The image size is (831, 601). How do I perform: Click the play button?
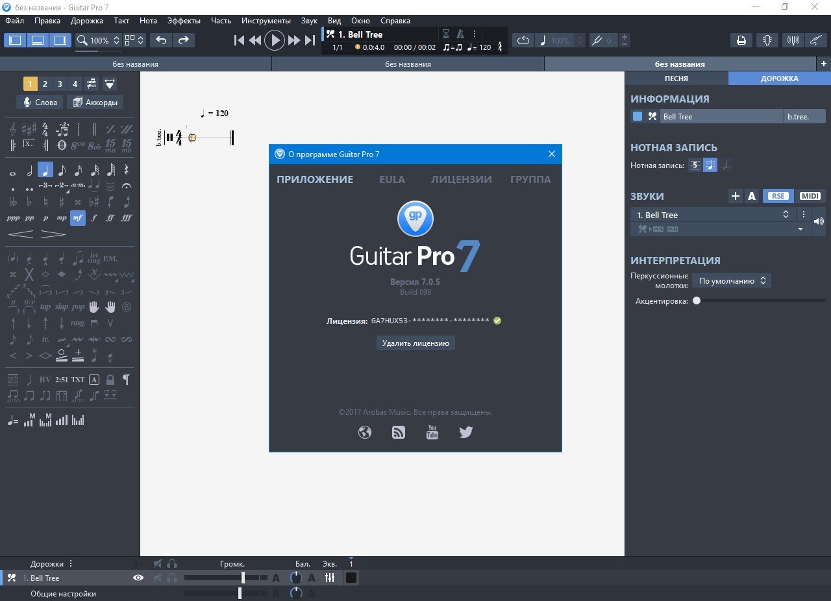(275, 40)
